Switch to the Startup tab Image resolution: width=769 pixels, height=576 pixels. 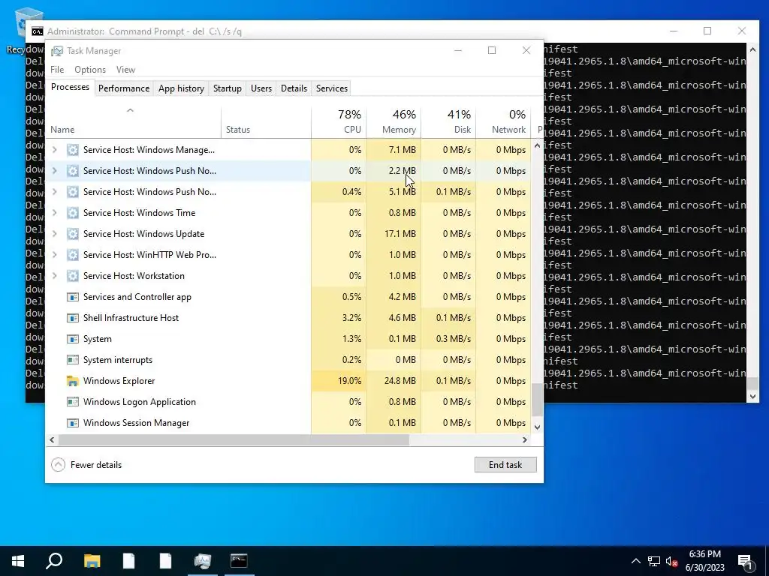pyautogui.click(x=227, y=88)
